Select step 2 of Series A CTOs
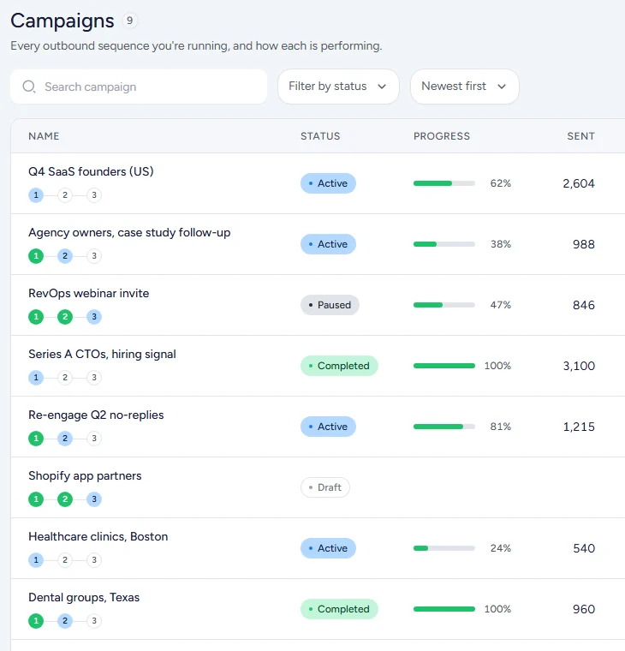This screenshot has height=651, width=625. click(x=65, y=378)
